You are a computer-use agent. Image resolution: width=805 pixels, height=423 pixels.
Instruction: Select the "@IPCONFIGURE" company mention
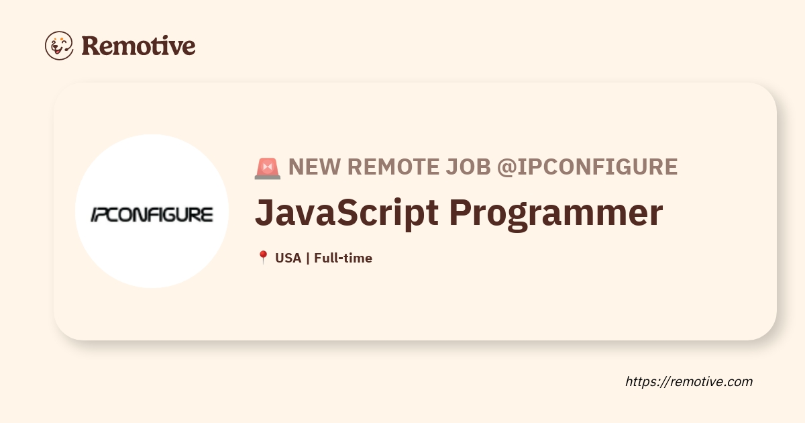(x=587, y=167)
